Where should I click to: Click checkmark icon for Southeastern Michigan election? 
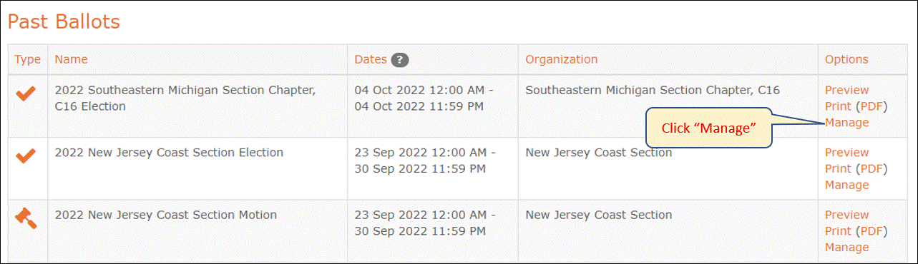(x=26, y=93)
